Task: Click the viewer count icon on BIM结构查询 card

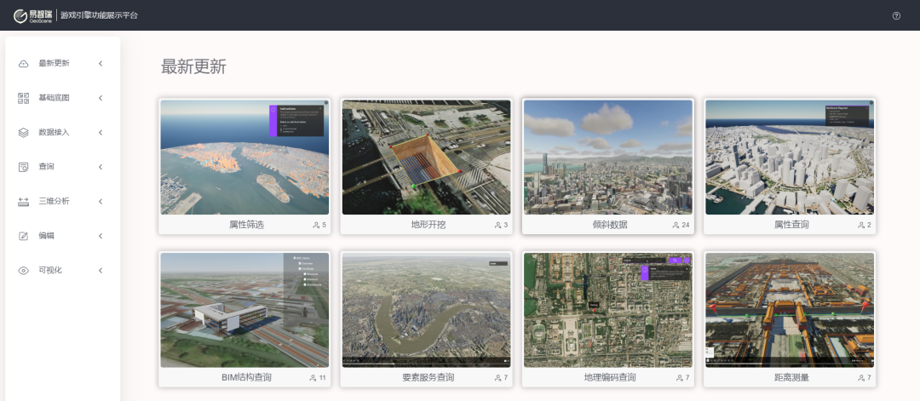Action: (313, 378)
